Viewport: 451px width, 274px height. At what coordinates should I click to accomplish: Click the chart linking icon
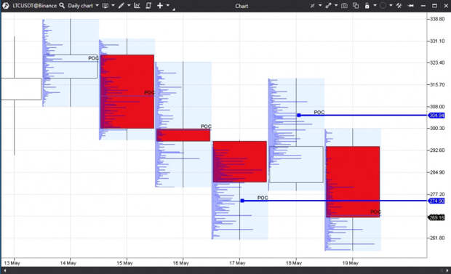pyautogui.click(x=328, y=6)
